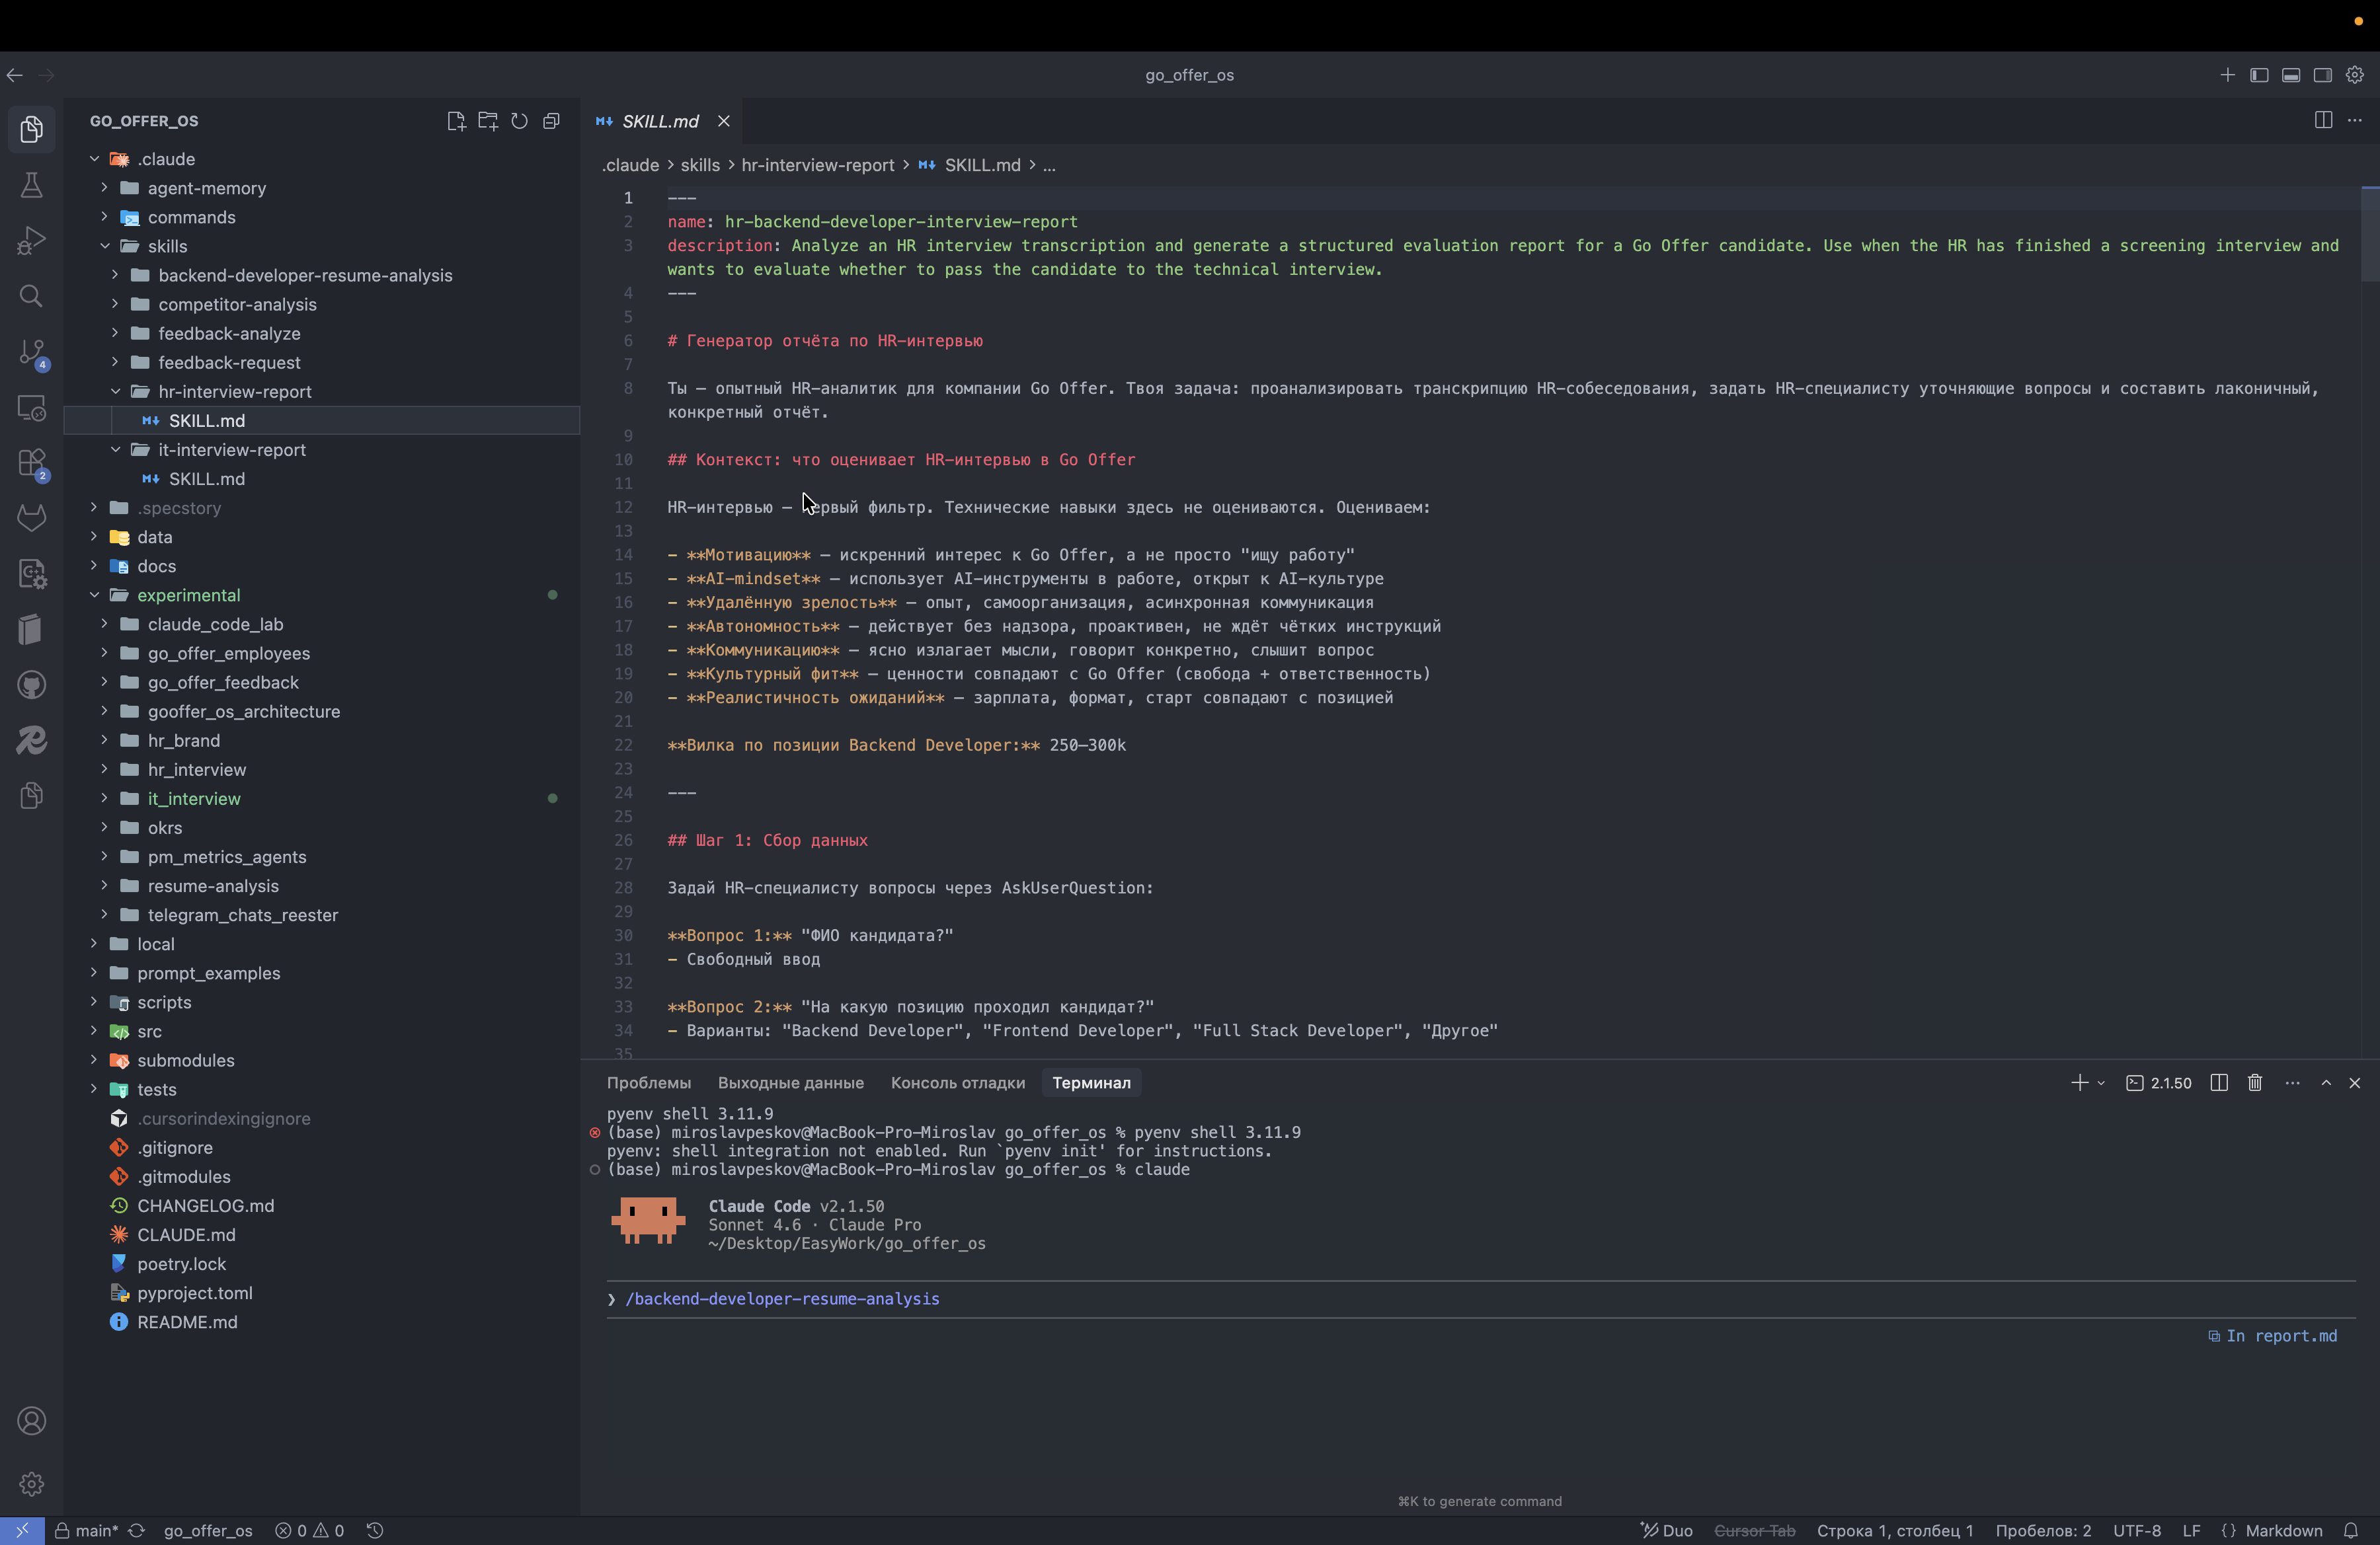Kill the terminal with the trash icon
Image resolution: width=2380 pixels, height=1545 pixels.
(x=2255, y=1082)
